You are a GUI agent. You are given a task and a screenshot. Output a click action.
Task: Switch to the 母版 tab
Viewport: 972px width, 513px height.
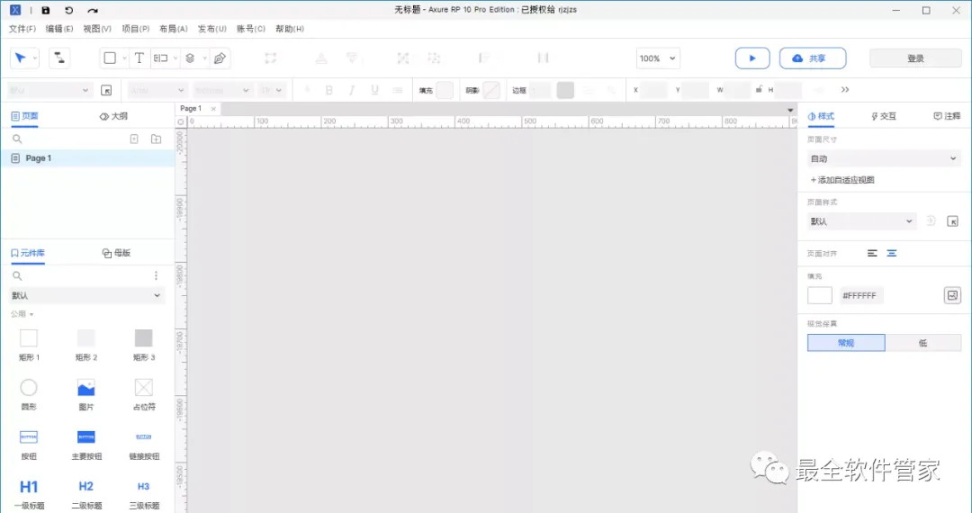[x=116, y=253]
